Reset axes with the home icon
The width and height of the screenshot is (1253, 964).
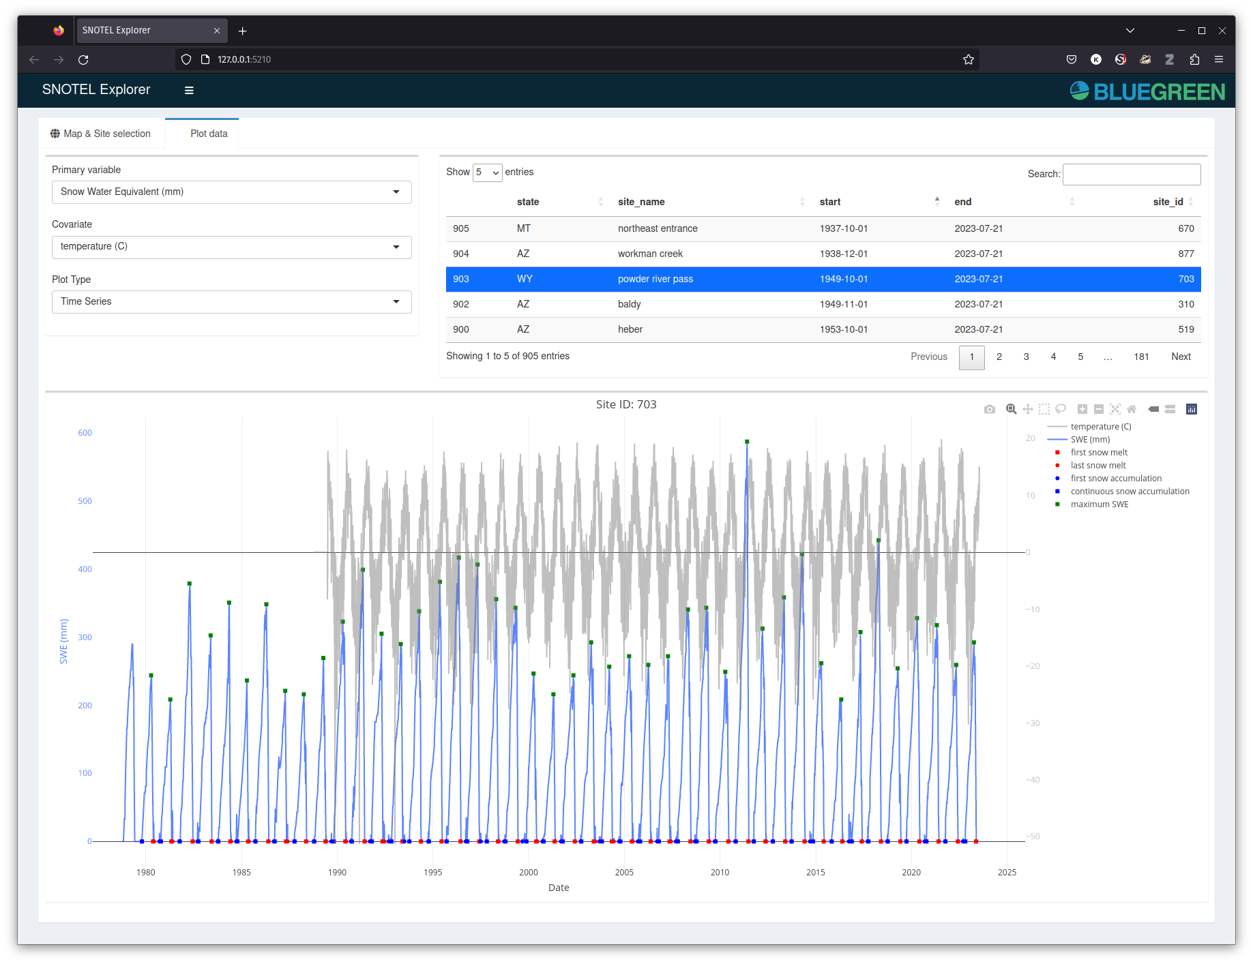tap(1132, 409)
